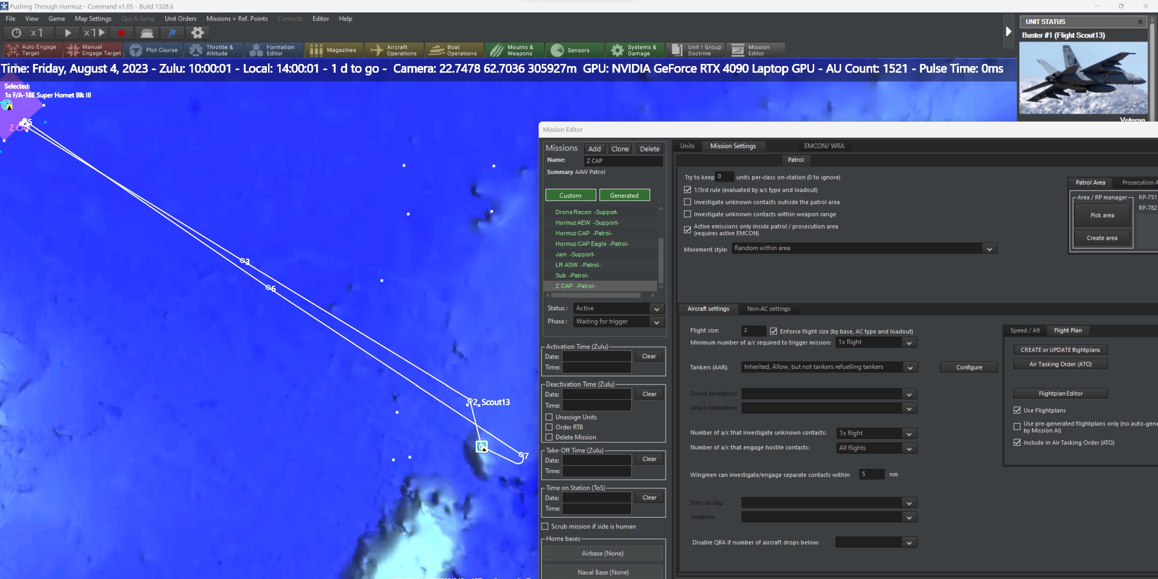Click the red record button icon
Screen dimensions: 1158x579
click(x=121, y=33)
